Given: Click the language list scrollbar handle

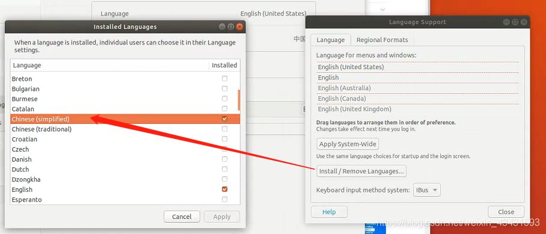Looking at the screenshot, I should point(239,100).
